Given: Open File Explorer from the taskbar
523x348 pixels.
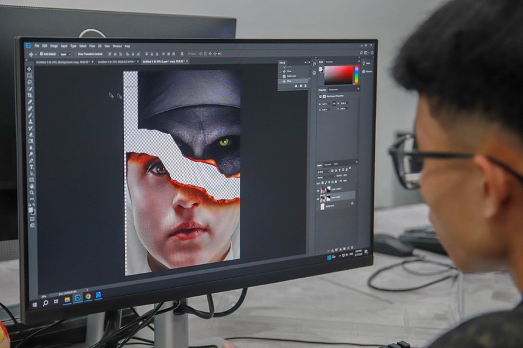Looking at the screenshot, I should [67, 300].
